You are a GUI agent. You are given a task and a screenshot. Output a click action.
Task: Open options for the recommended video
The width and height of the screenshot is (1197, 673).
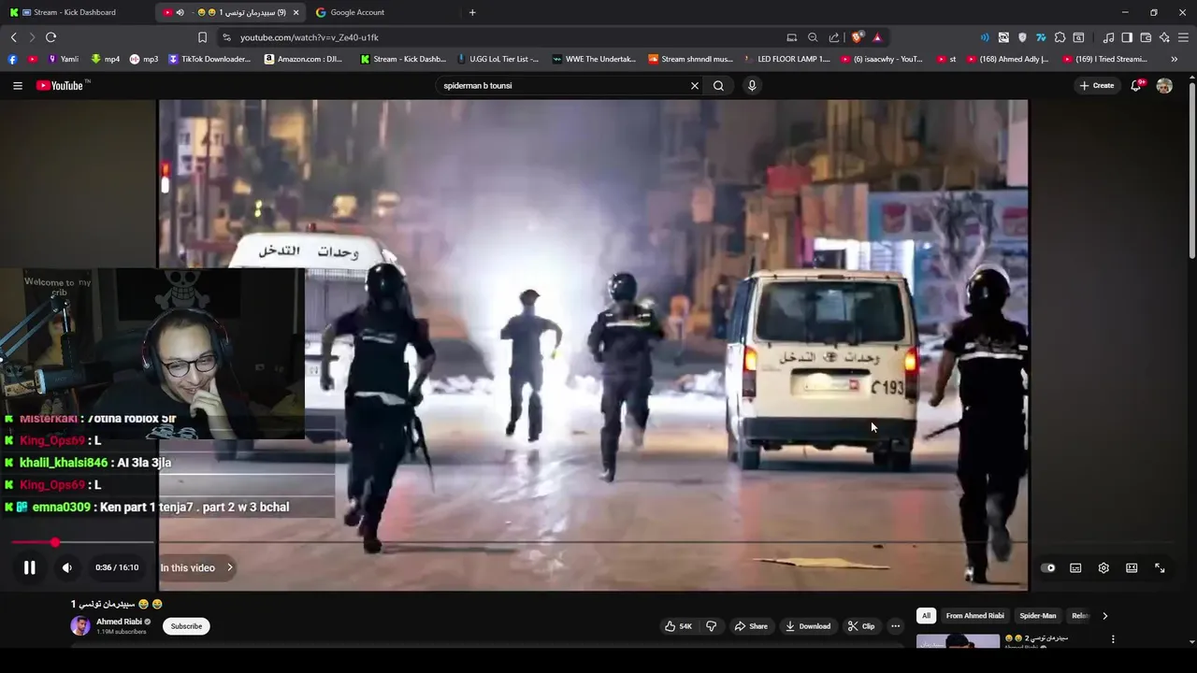1113,639
